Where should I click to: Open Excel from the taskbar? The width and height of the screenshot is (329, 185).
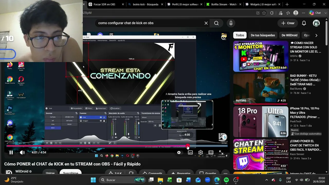170,180
